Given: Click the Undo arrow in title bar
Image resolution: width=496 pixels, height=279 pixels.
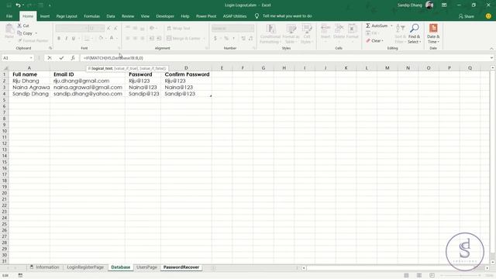Looking at the screenshot, I should click(18, 5).
